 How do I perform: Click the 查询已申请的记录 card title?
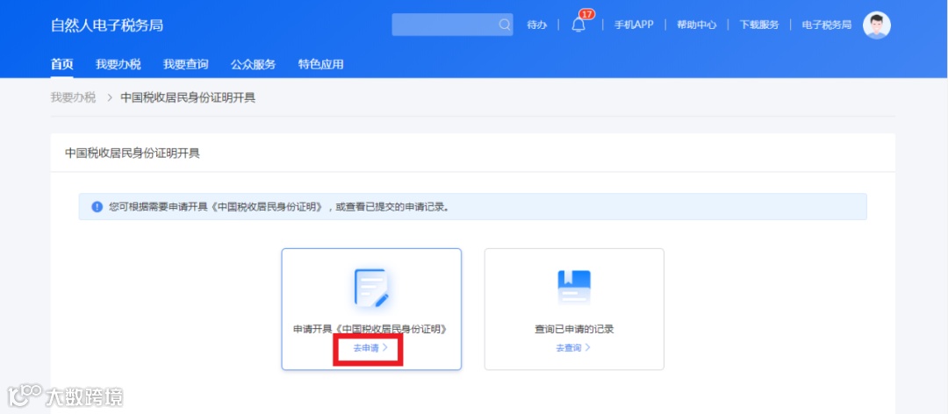[574, 330]
